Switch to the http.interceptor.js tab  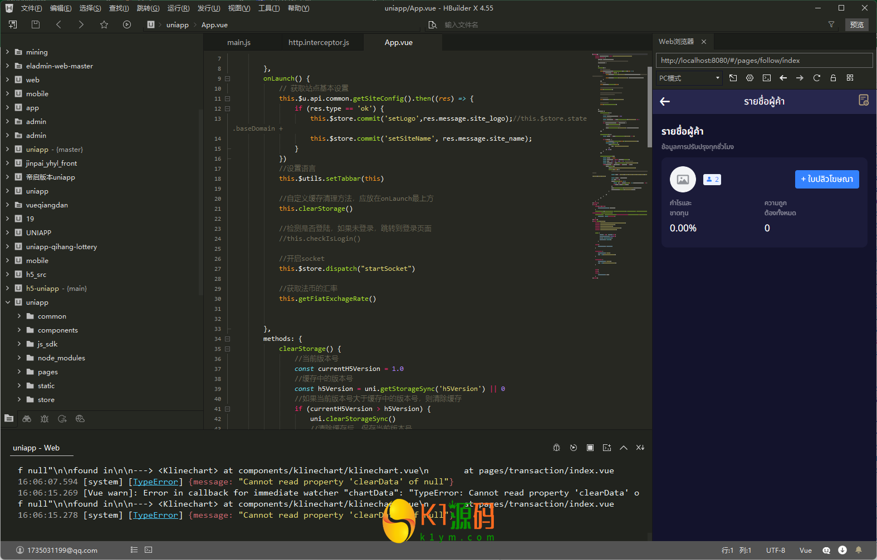[319, 43]
